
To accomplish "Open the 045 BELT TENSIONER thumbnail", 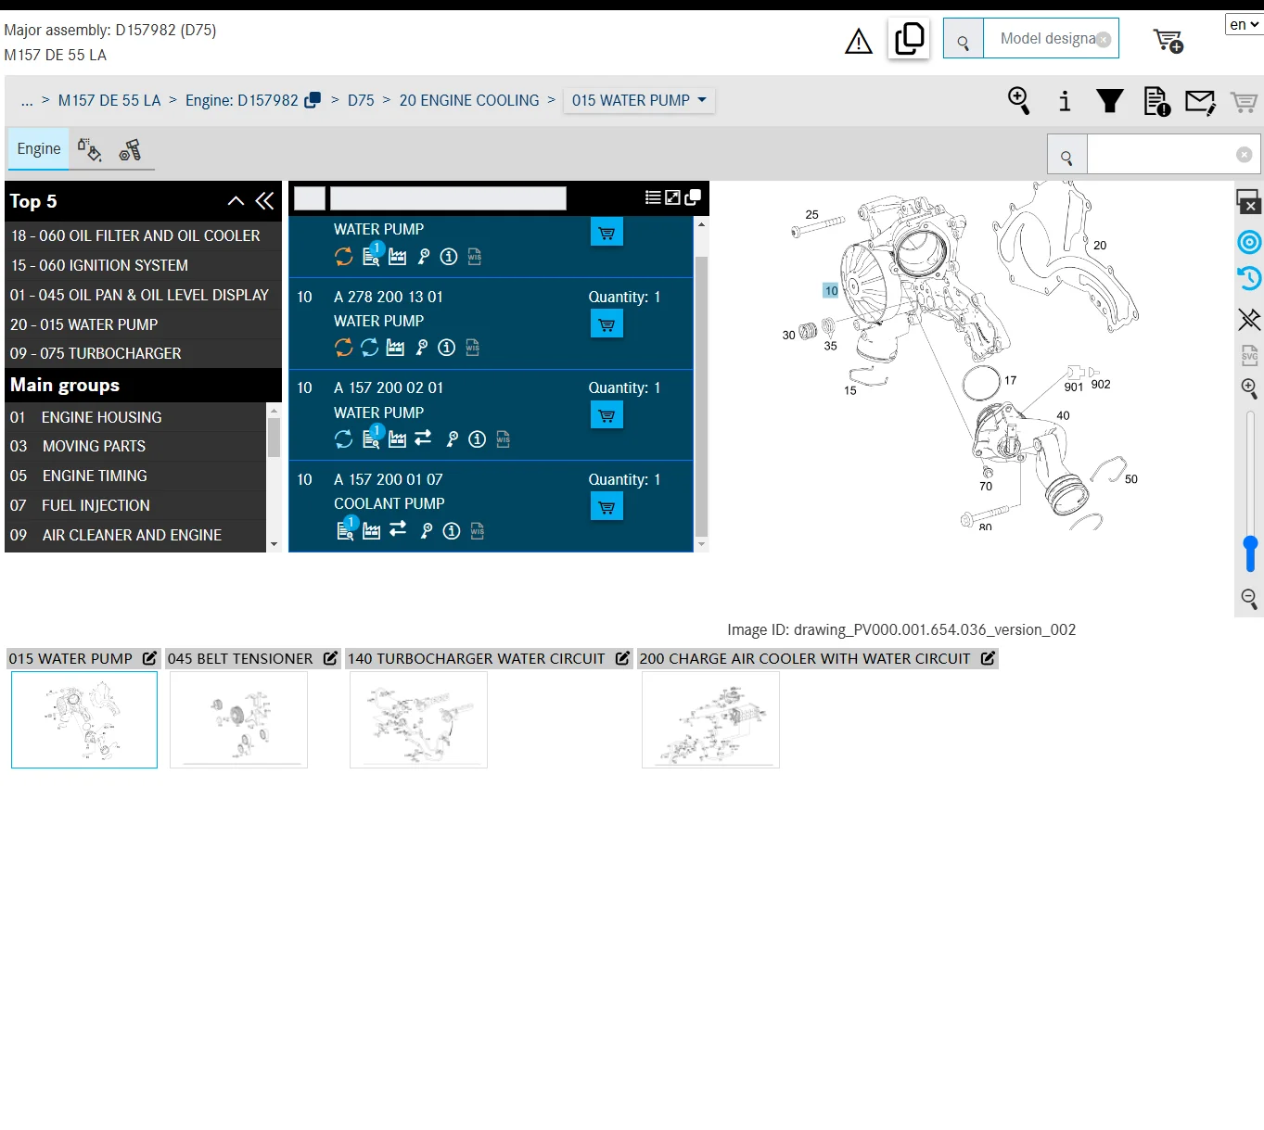I will pyautogui.click(x=238, y=719).
